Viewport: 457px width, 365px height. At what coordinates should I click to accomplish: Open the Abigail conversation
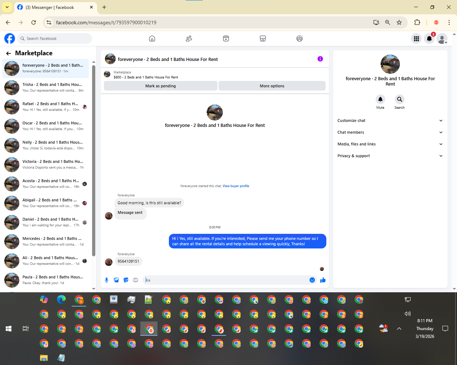46,203
